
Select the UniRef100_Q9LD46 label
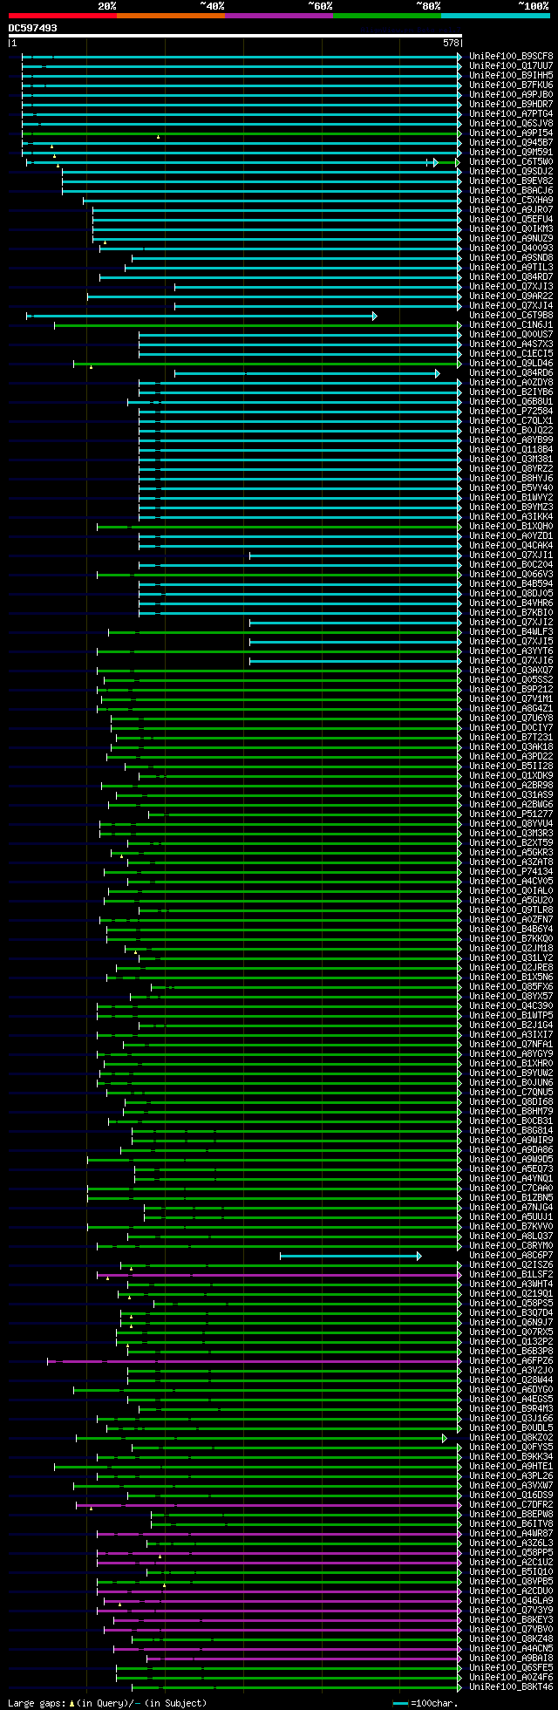(x=511, y=364)
